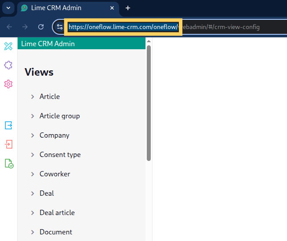Click the red import arrow icon
The width and height of the screenshot is (287, 241).
8,144
